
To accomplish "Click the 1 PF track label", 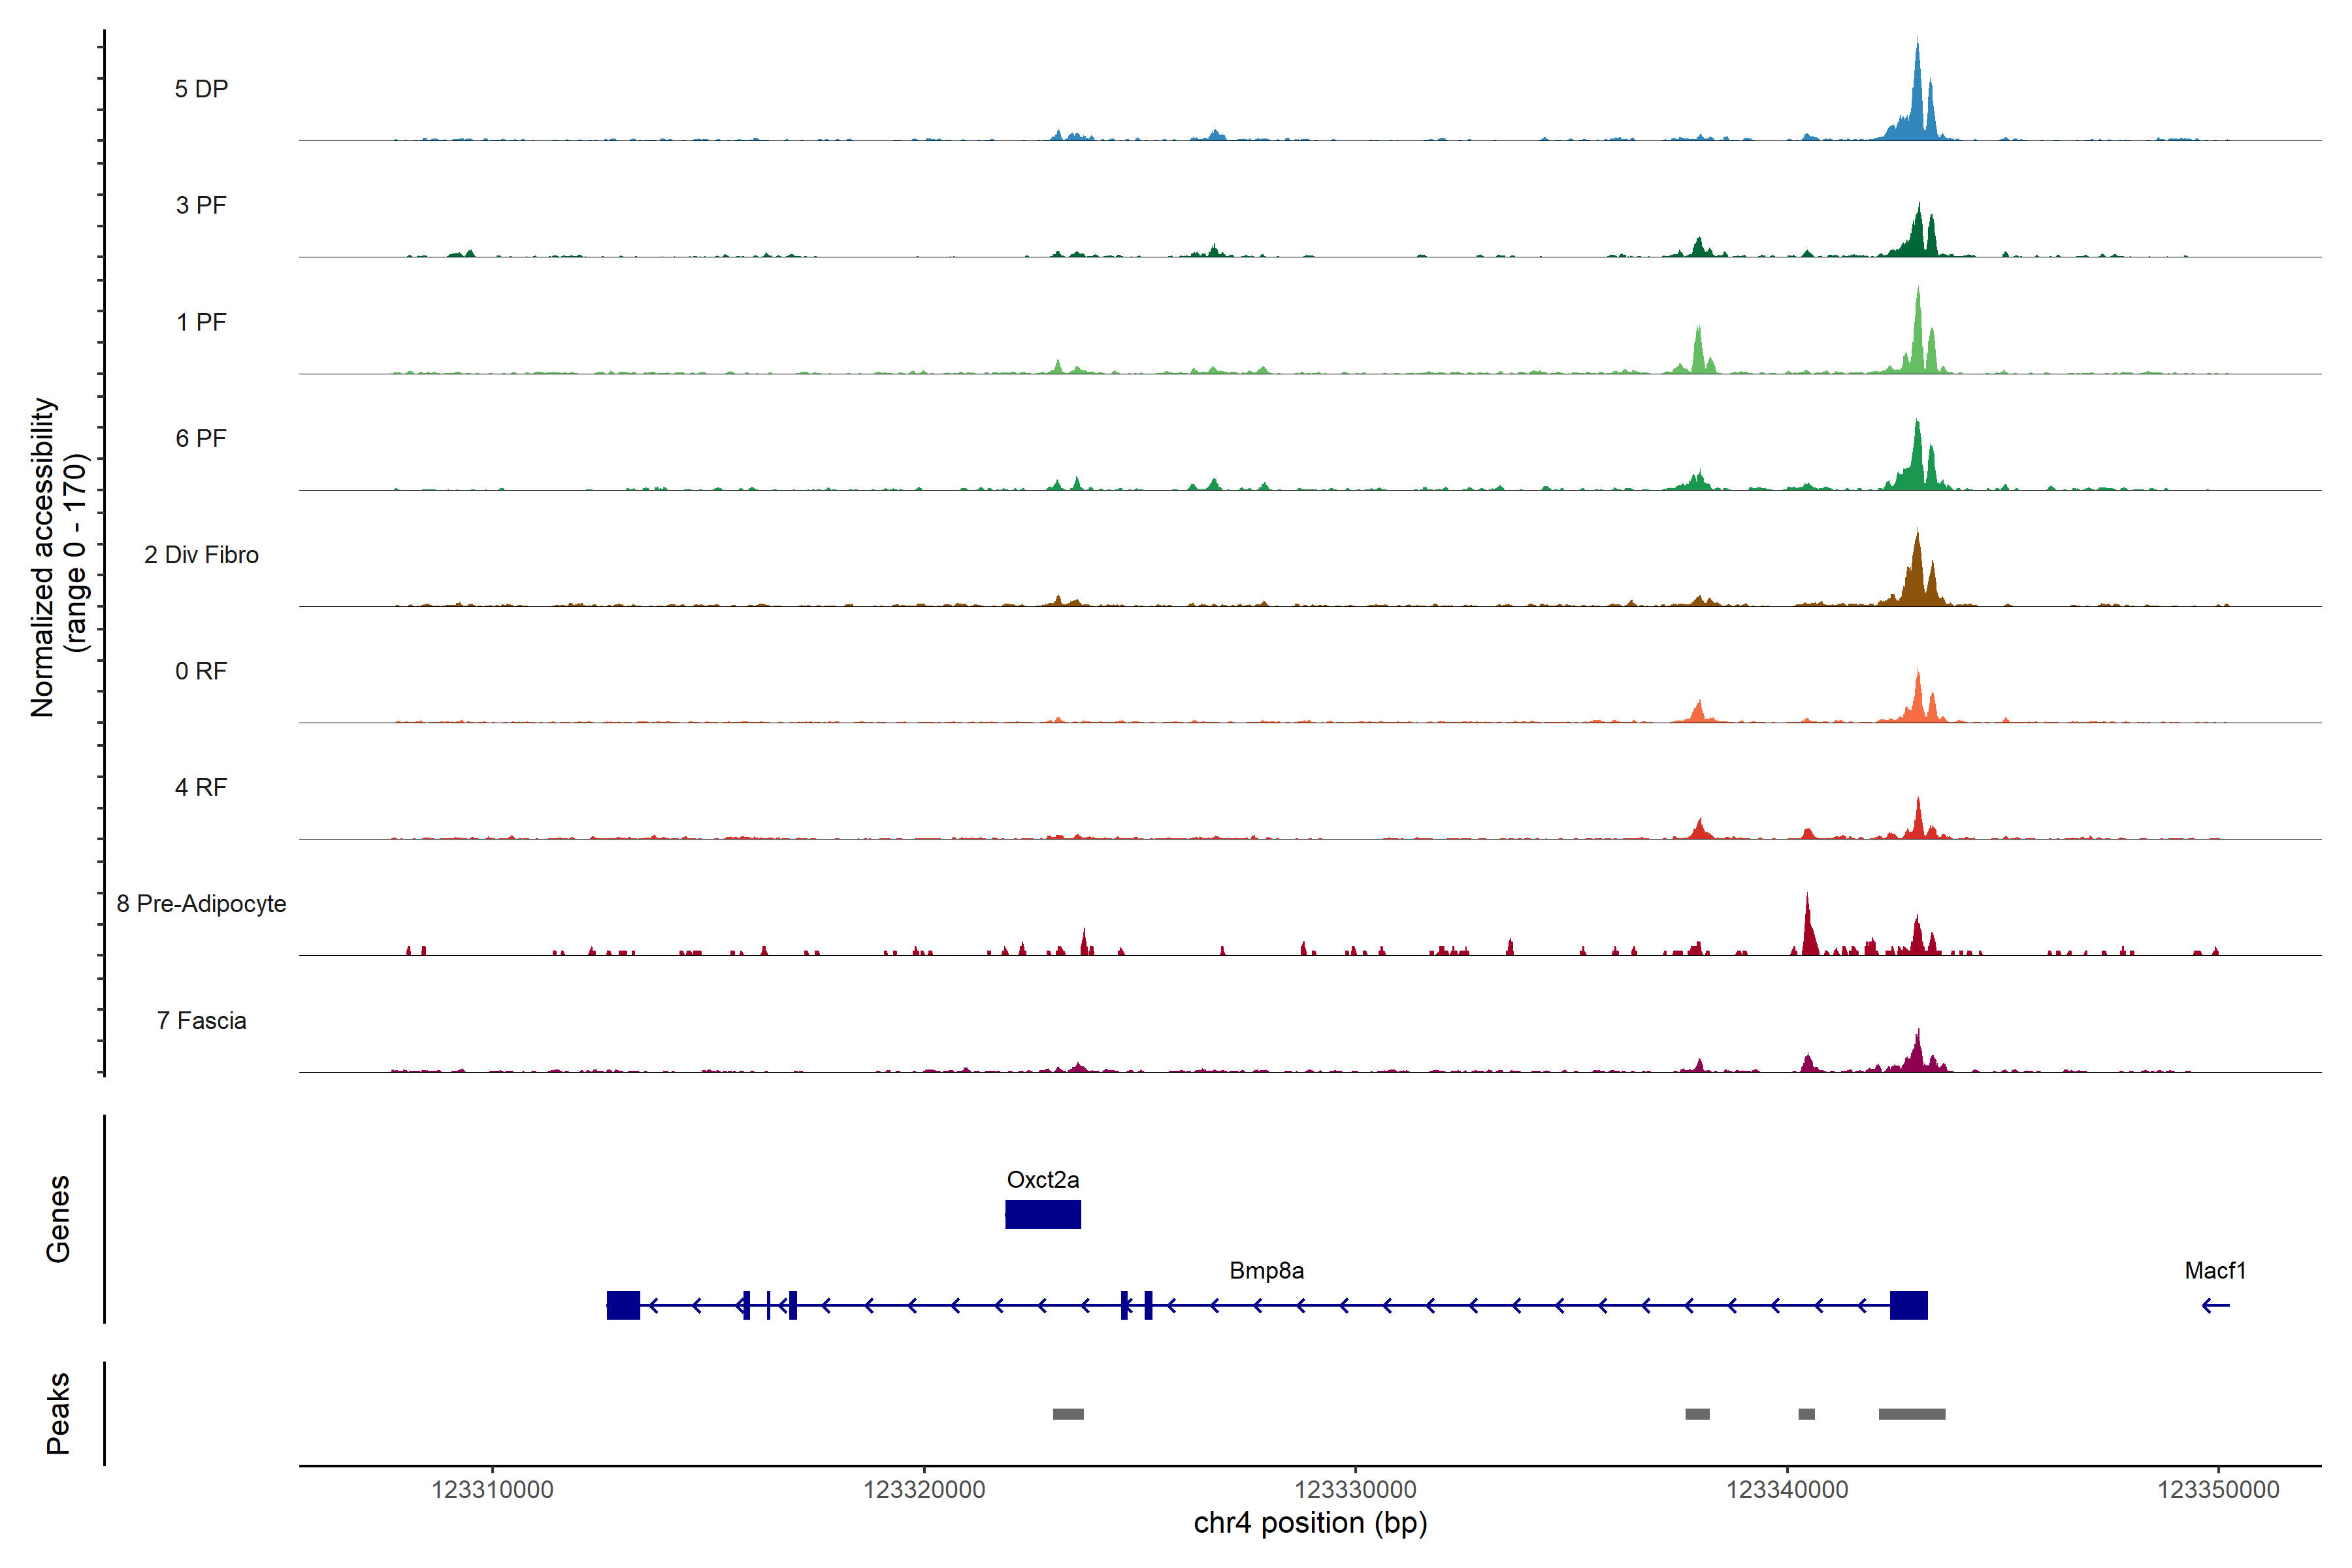I will (201, 322).
